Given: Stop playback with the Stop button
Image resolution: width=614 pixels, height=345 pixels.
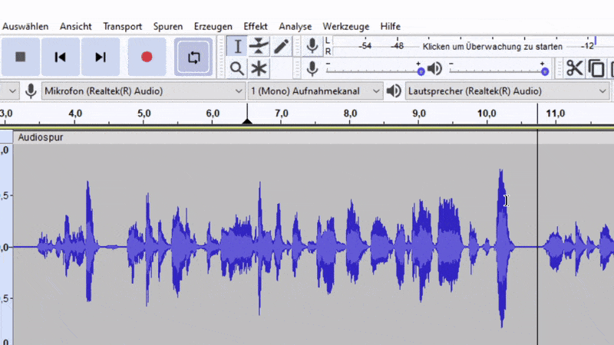Looking at the screenshot, I should point(20,57).
